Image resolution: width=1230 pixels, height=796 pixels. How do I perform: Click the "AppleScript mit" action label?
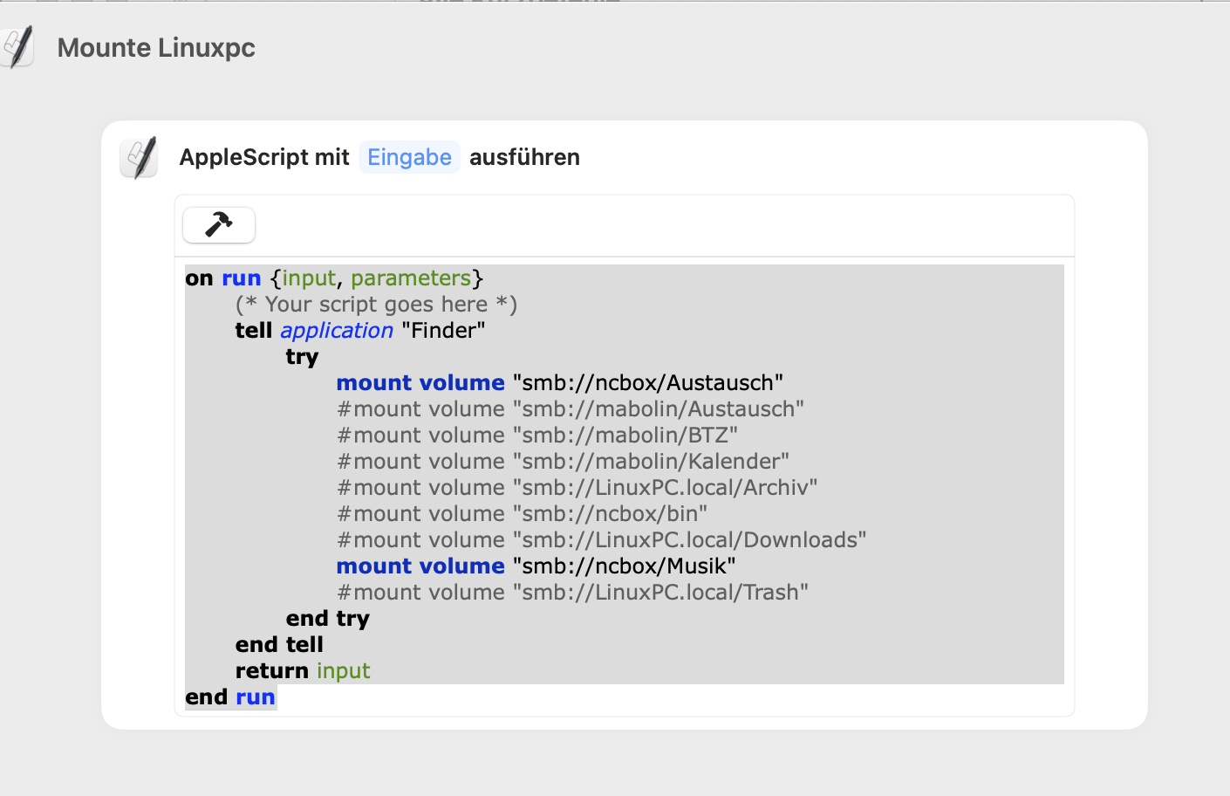[263, 157]
